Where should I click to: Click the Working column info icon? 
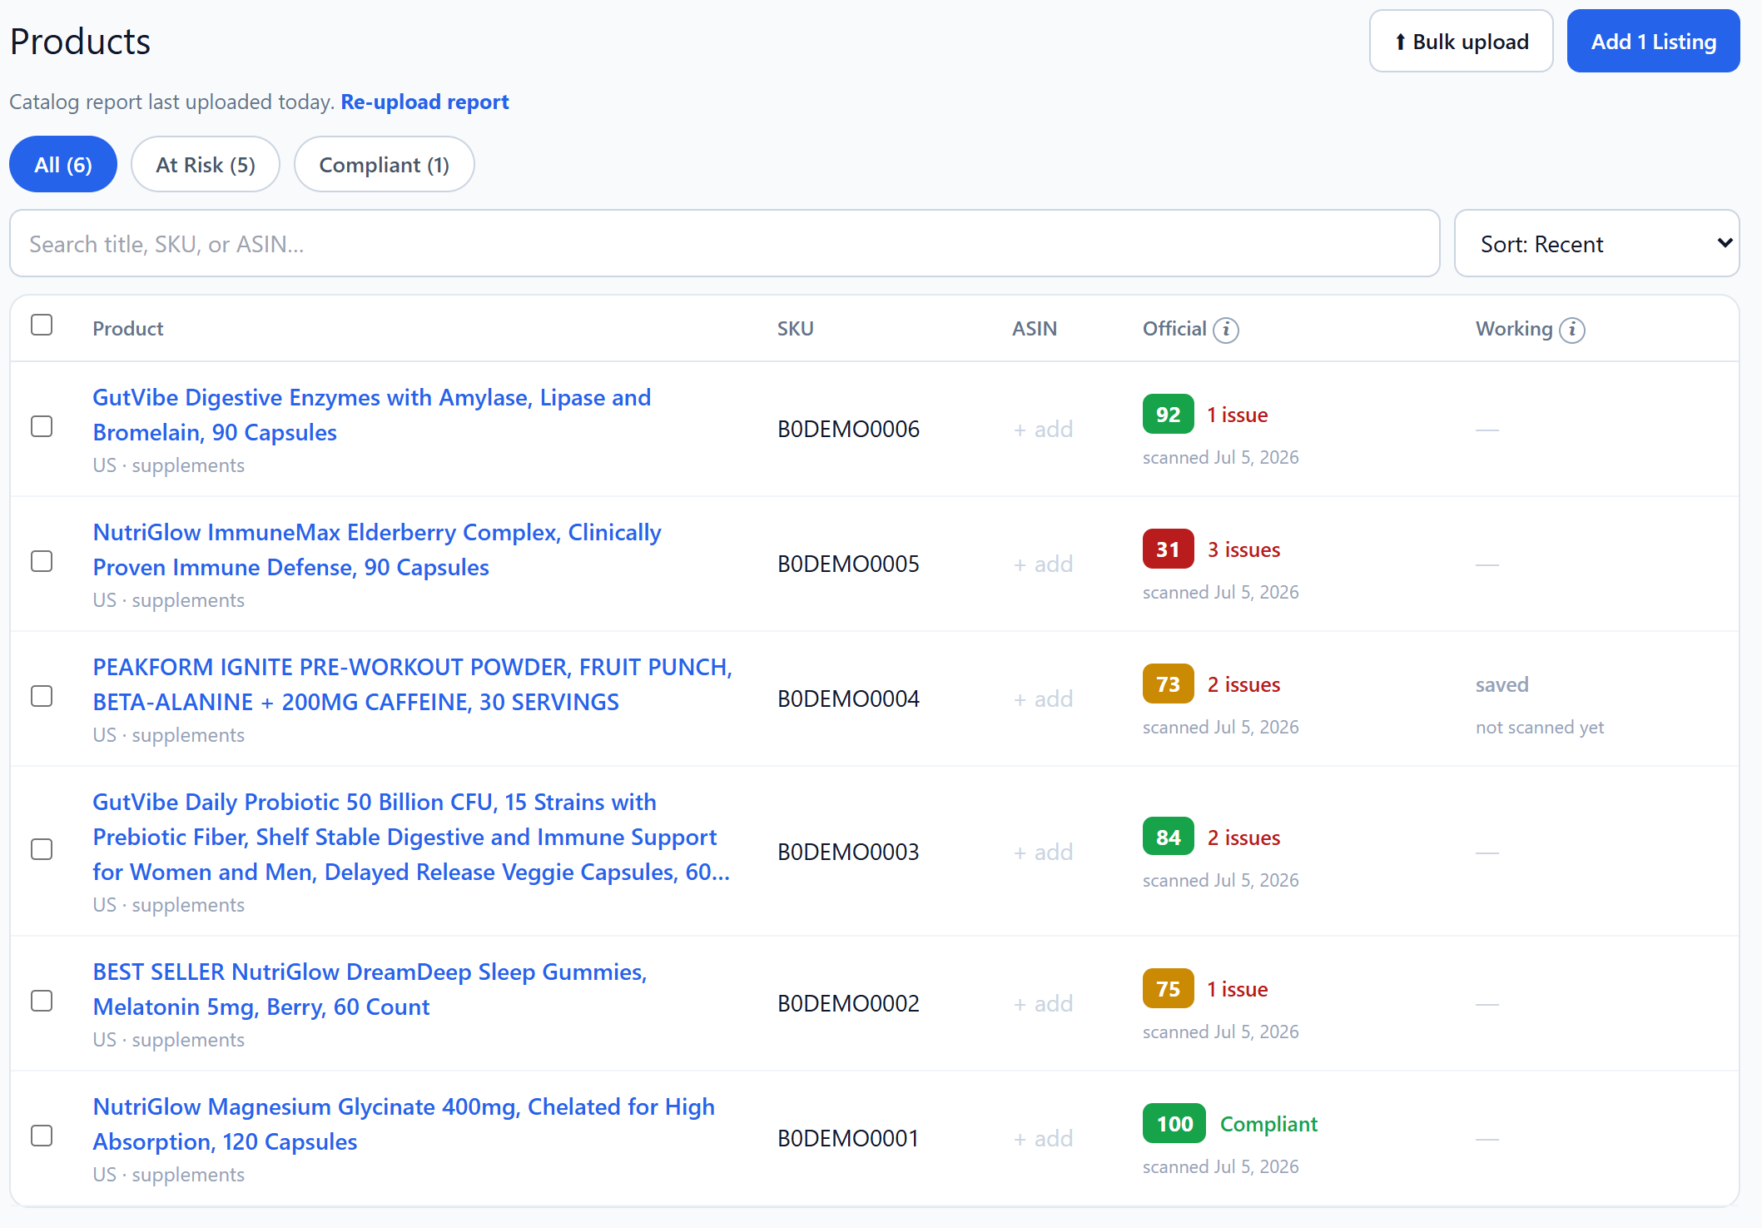(x=1571, y=330)
